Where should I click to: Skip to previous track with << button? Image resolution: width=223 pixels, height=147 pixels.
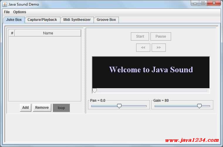[143, 48]
